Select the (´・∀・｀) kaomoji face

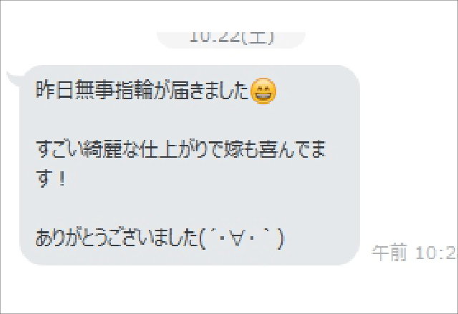[241, 239]
